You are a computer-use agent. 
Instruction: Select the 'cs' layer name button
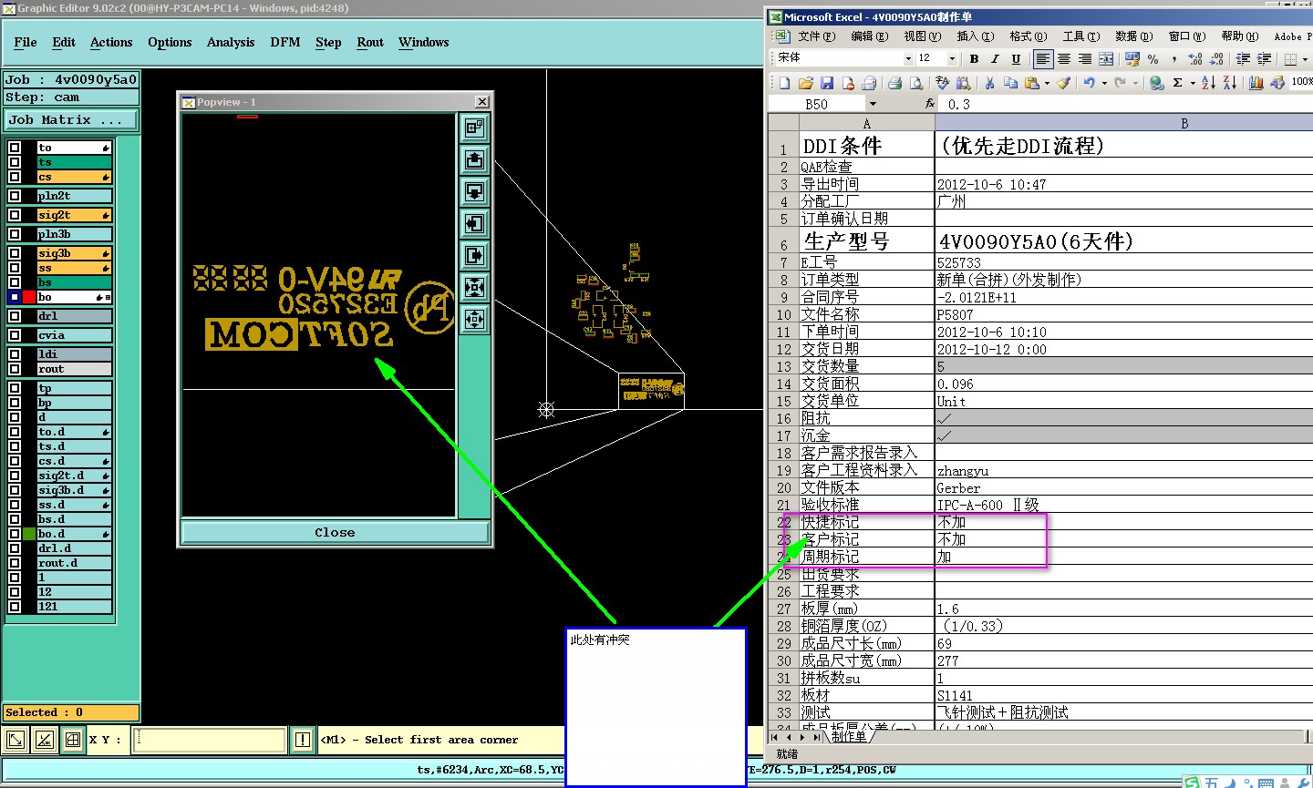tap(74, 177)
